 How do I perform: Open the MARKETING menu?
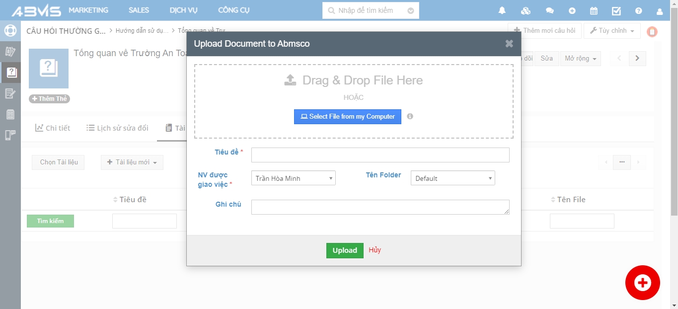pos(88,10)
